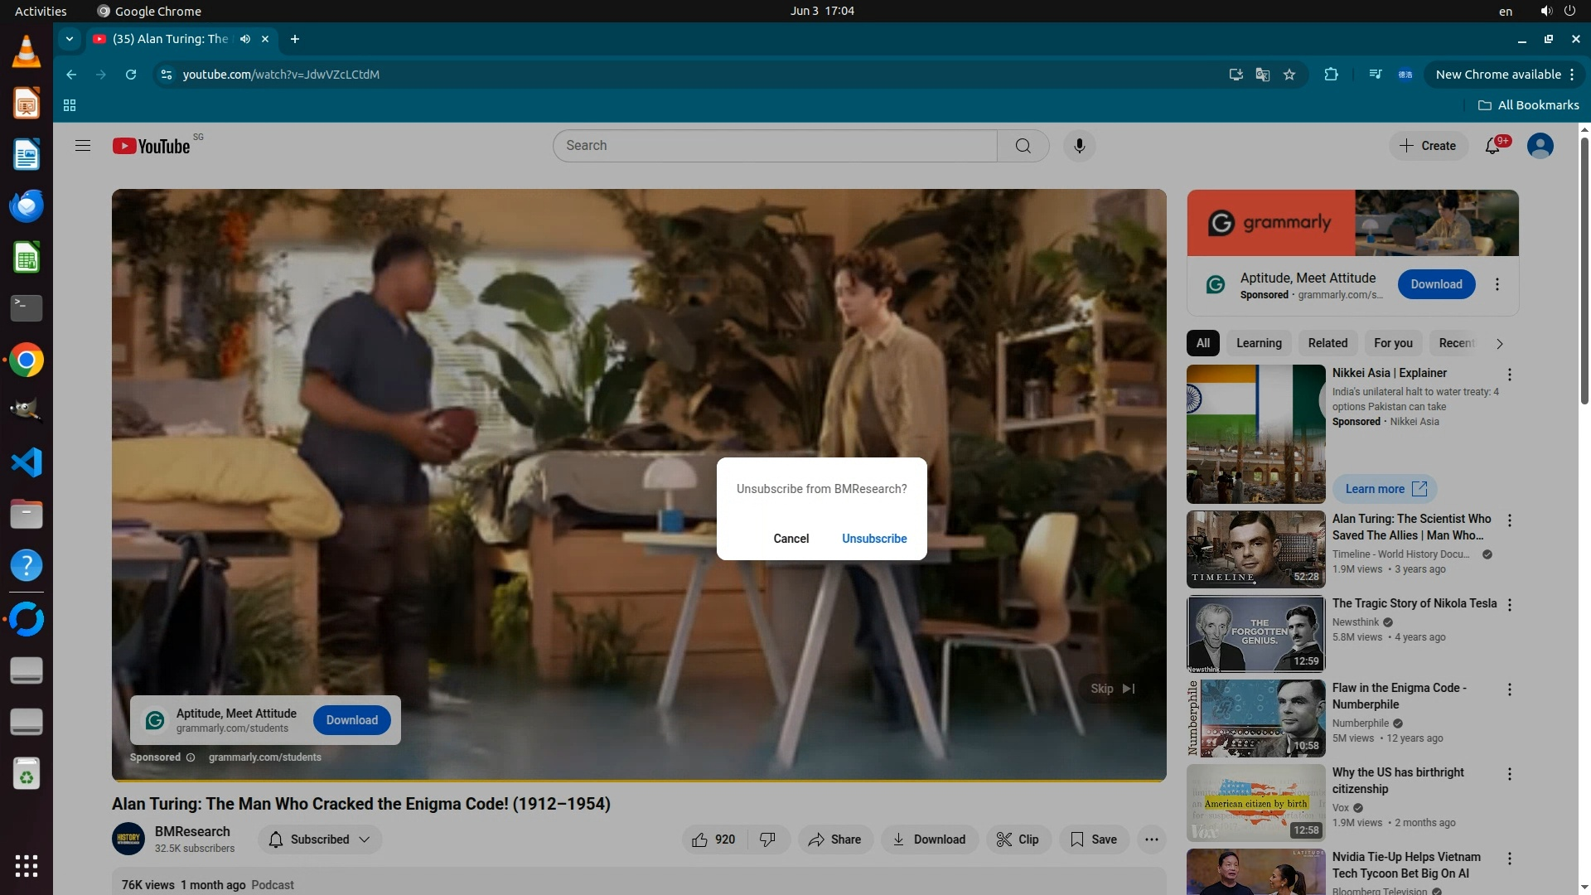The width and height of the screenshot is (1591, 895).
Task: Mute the tab via speaker icon
Action: tap(245, 39)
